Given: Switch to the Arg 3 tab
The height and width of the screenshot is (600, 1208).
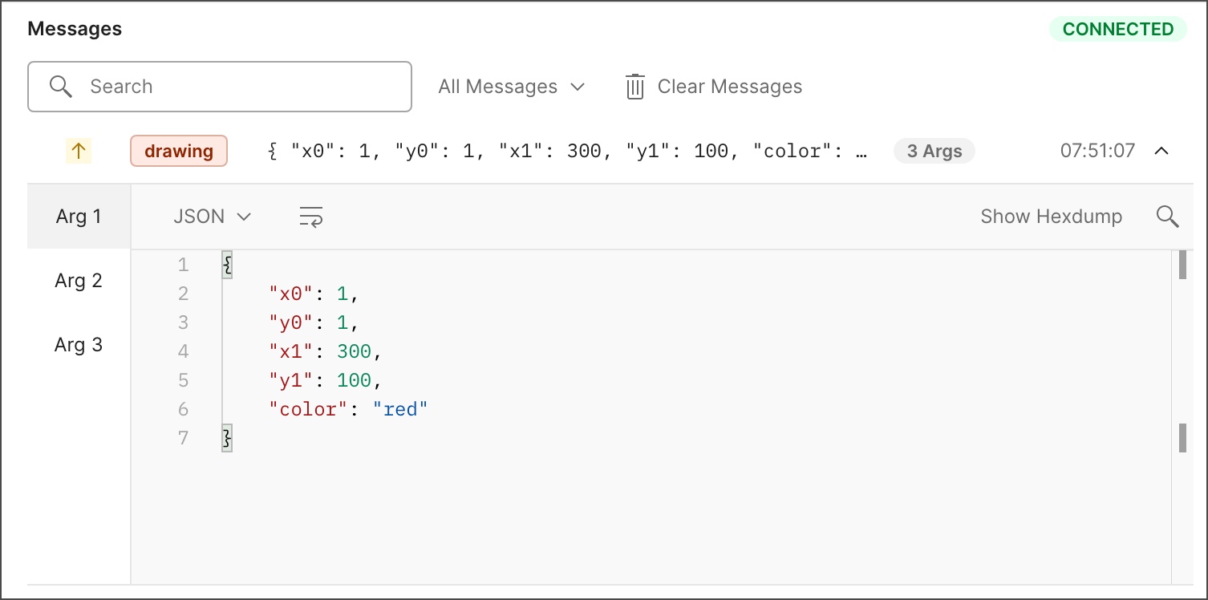Looking at the screenshot, I should click(78, 344).
